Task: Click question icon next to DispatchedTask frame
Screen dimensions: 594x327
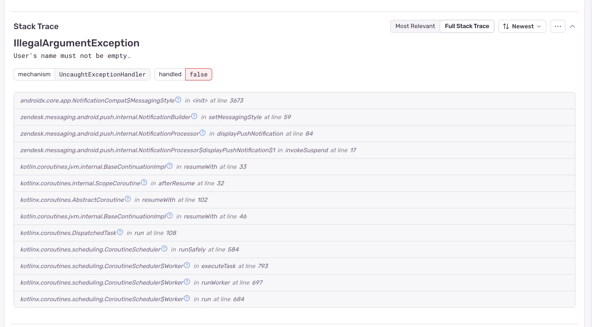Action: pyautogui.click(x=120, y=232)
